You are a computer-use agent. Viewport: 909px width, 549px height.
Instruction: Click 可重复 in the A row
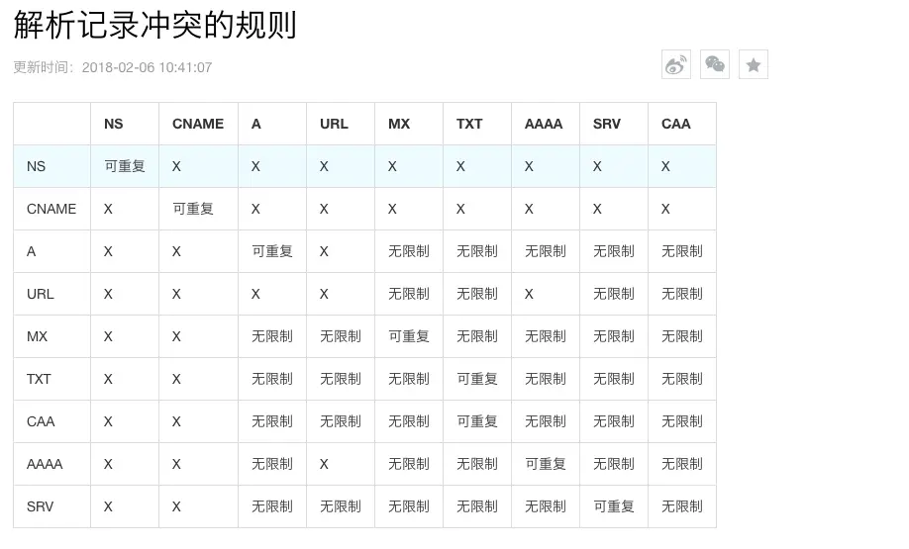[x=272, y=252]
